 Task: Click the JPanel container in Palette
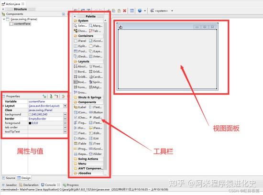pos(80,41)
